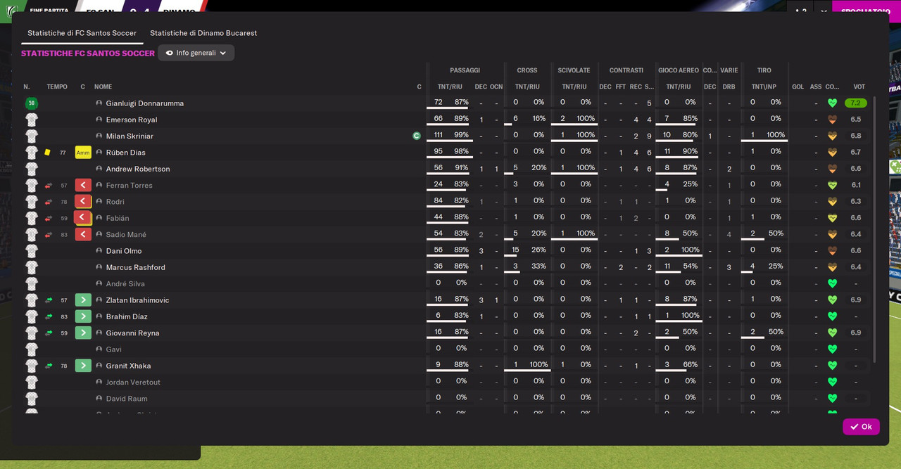Viewport: 901px width, 469px height.
Task: Click the large green substituted-on arrow for Brahim Díaz
Action: 83,316
